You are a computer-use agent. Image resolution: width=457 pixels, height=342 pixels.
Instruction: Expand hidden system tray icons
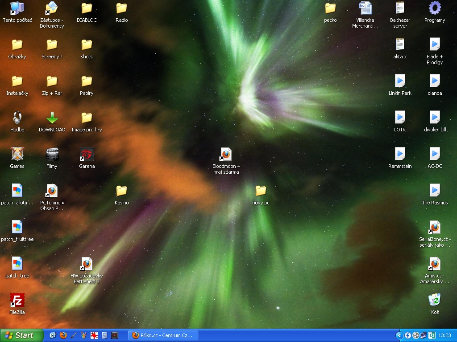(x=399, y=335)
